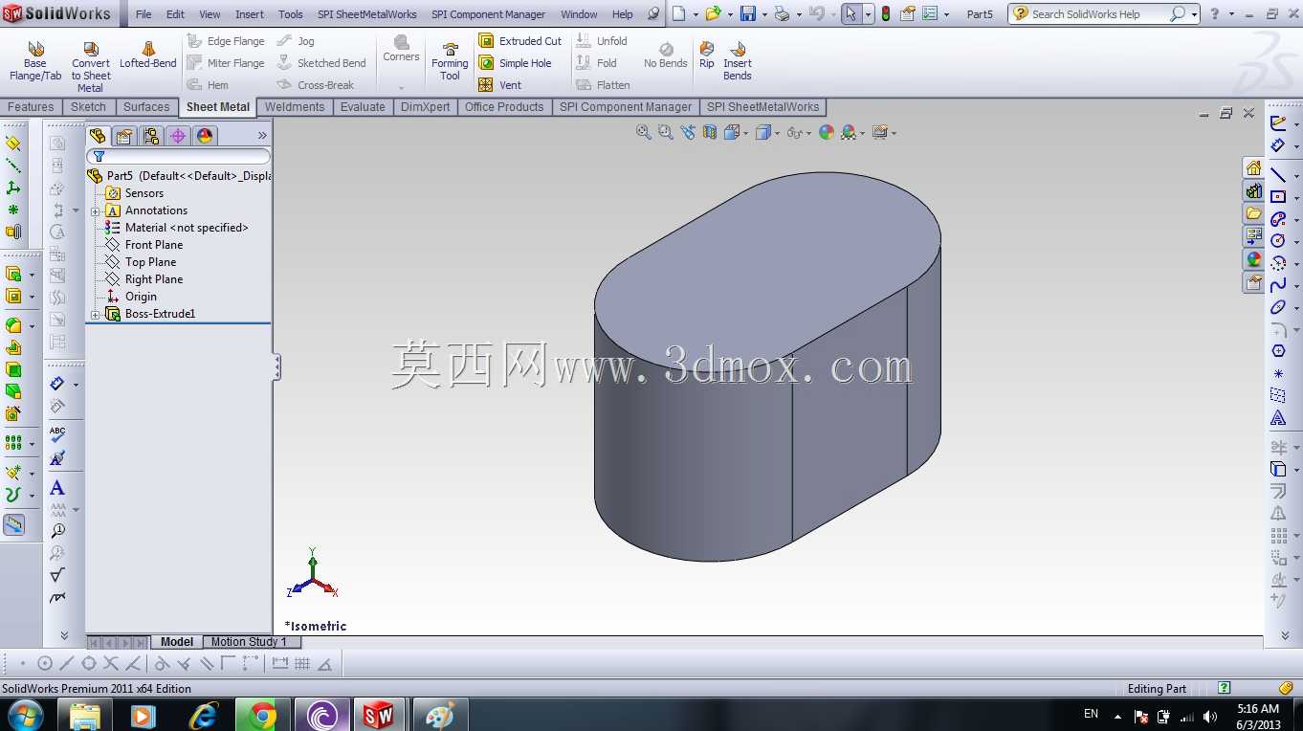
Task: Expand feature manager panel double-chevron
Action: pos(262,136)
